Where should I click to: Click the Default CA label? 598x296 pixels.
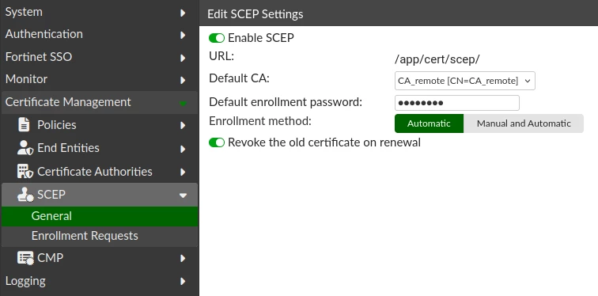[x=239, y=78]
